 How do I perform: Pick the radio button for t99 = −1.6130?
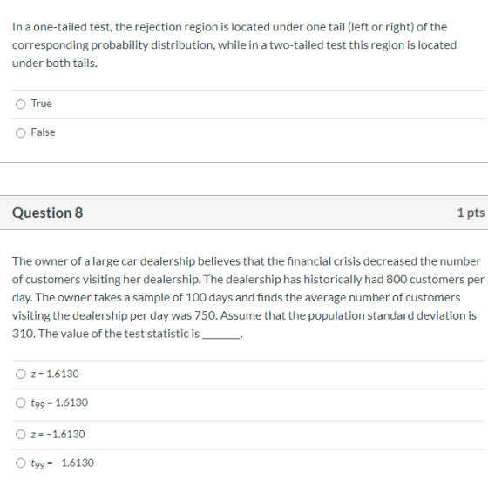click(x=21, y=463)
